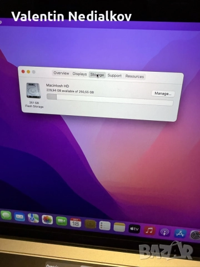The width and height of the screenshot is (200, 267).
Task: Click the Macintosh HD volume name
Action: click(57, 86)
